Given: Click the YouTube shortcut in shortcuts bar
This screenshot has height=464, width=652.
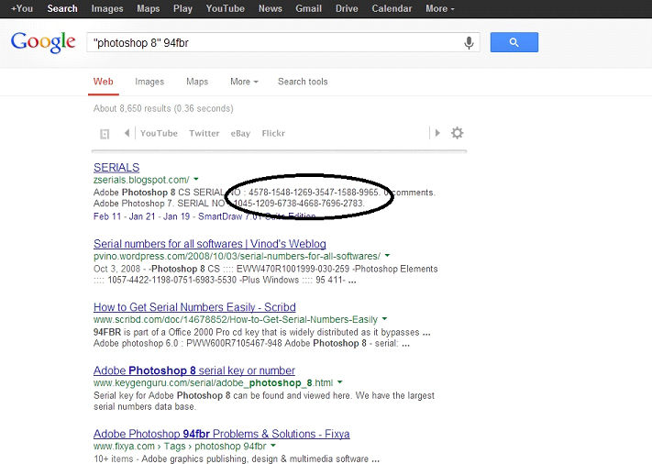Looking at the screenshot, I should coord(159,133).
